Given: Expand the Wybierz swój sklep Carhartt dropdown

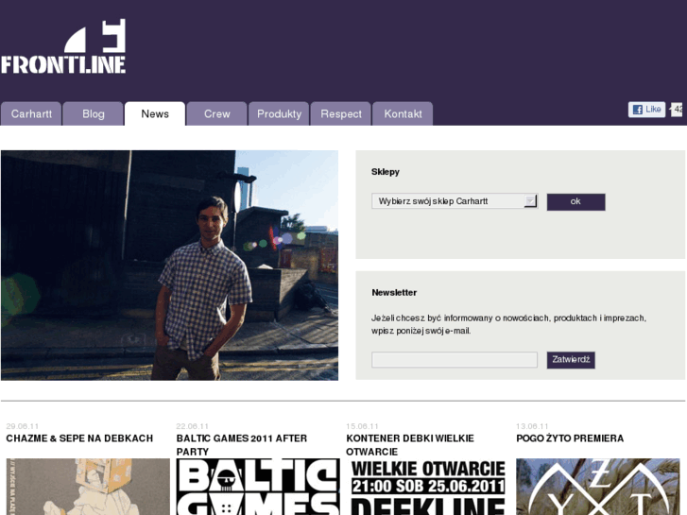Looking at the screenshot, I should click(x=455, y=201).
